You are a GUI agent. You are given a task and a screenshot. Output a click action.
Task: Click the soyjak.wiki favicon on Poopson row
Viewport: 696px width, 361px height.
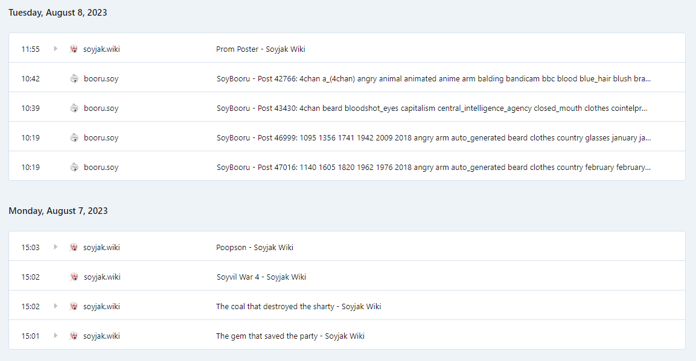pyautogui.click(x=74, y=247)
